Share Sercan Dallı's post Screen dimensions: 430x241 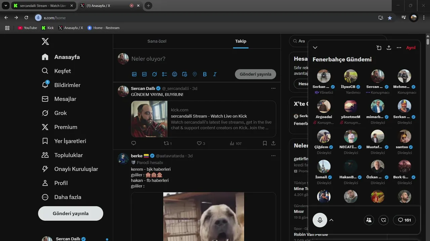tap(273, 143)
